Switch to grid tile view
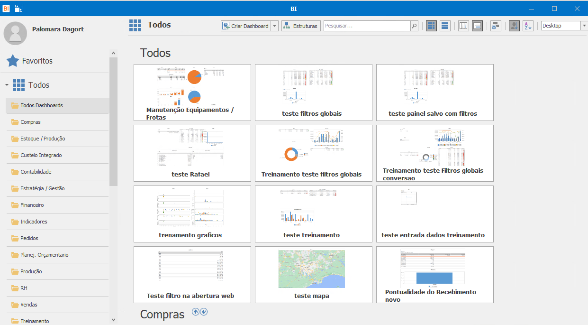The image size is (588, 325). [x=431, y=26]
